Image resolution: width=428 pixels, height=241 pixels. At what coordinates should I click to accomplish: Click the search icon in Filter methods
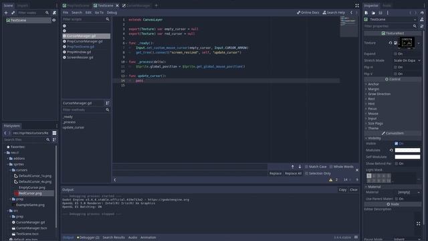(108, 110)
